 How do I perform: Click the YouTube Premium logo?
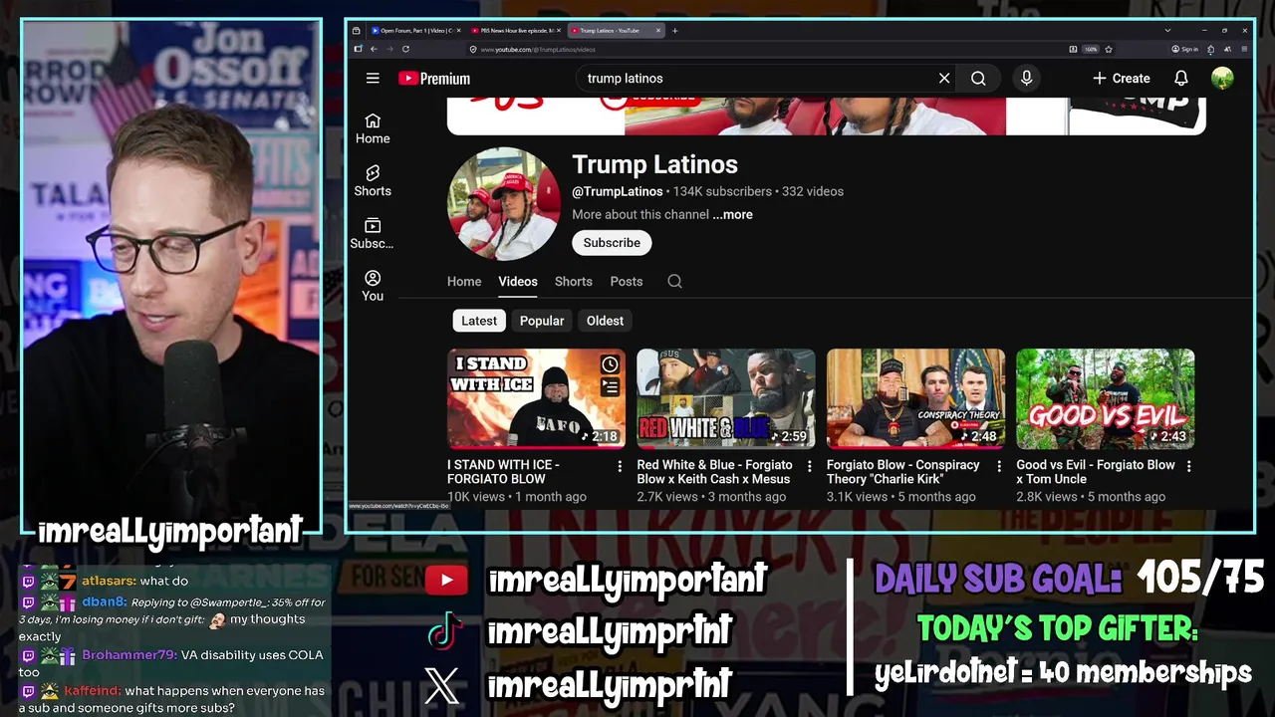[434, 79]
